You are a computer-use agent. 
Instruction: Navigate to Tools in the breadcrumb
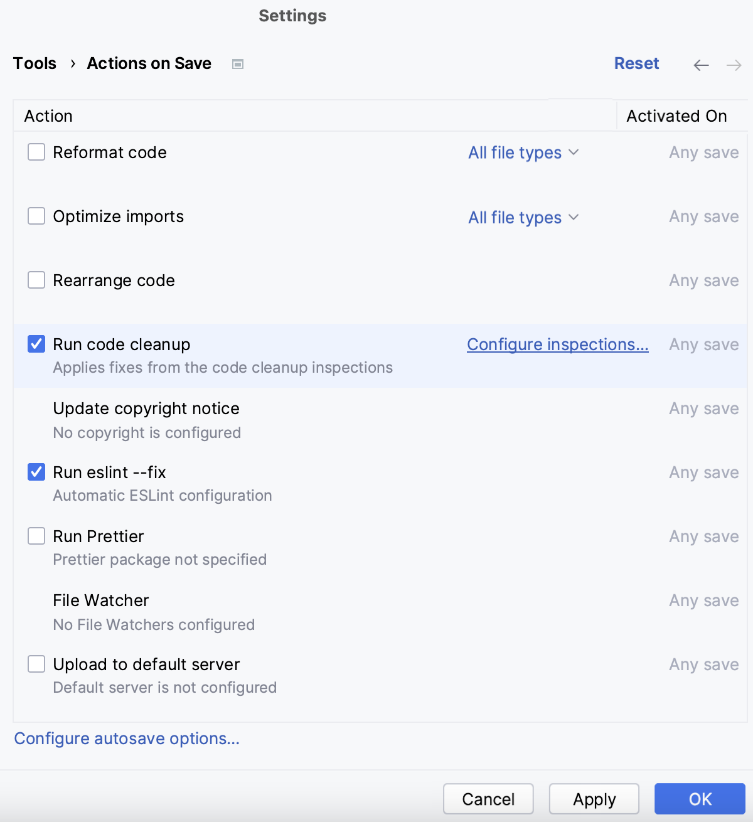(x=35, y=63)
